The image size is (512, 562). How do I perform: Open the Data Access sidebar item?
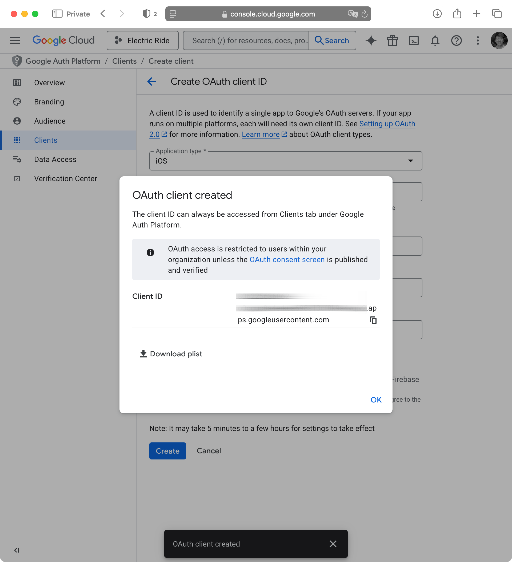pos(55,160)
